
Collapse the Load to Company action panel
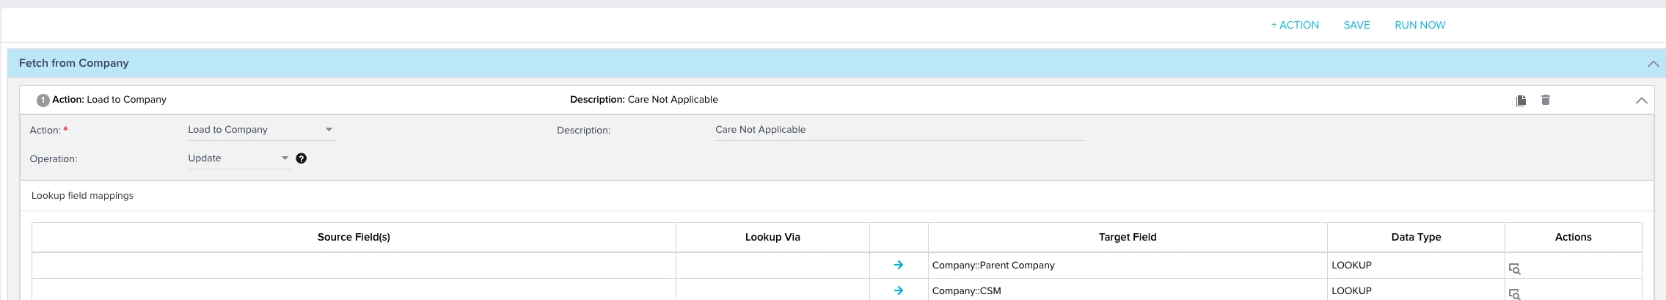pyautogui.click(x=1641, y=100)
